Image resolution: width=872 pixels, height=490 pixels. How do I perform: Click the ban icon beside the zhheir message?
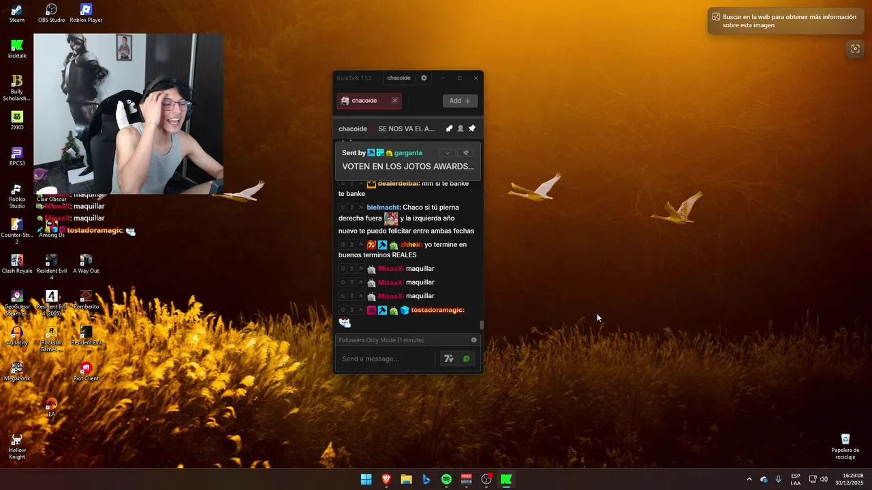coord(343,244)
